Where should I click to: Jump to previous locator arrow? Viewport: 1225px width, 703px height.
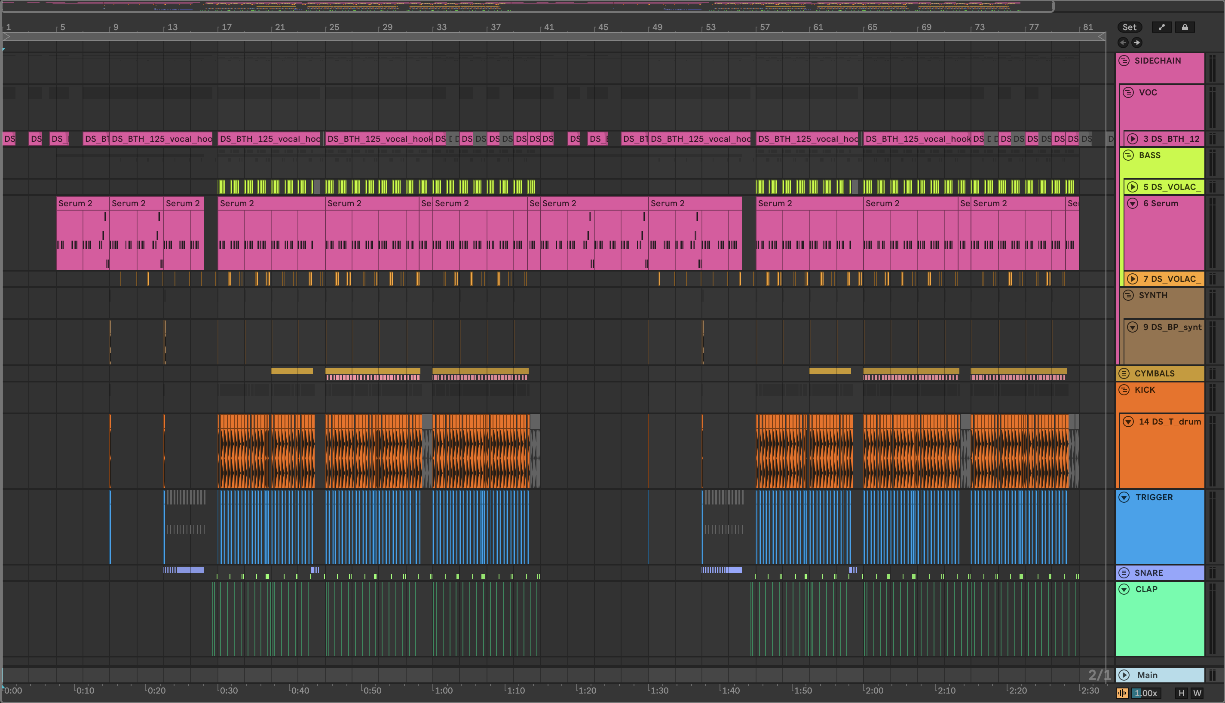pyautogui.click(x=1123, y=43)
